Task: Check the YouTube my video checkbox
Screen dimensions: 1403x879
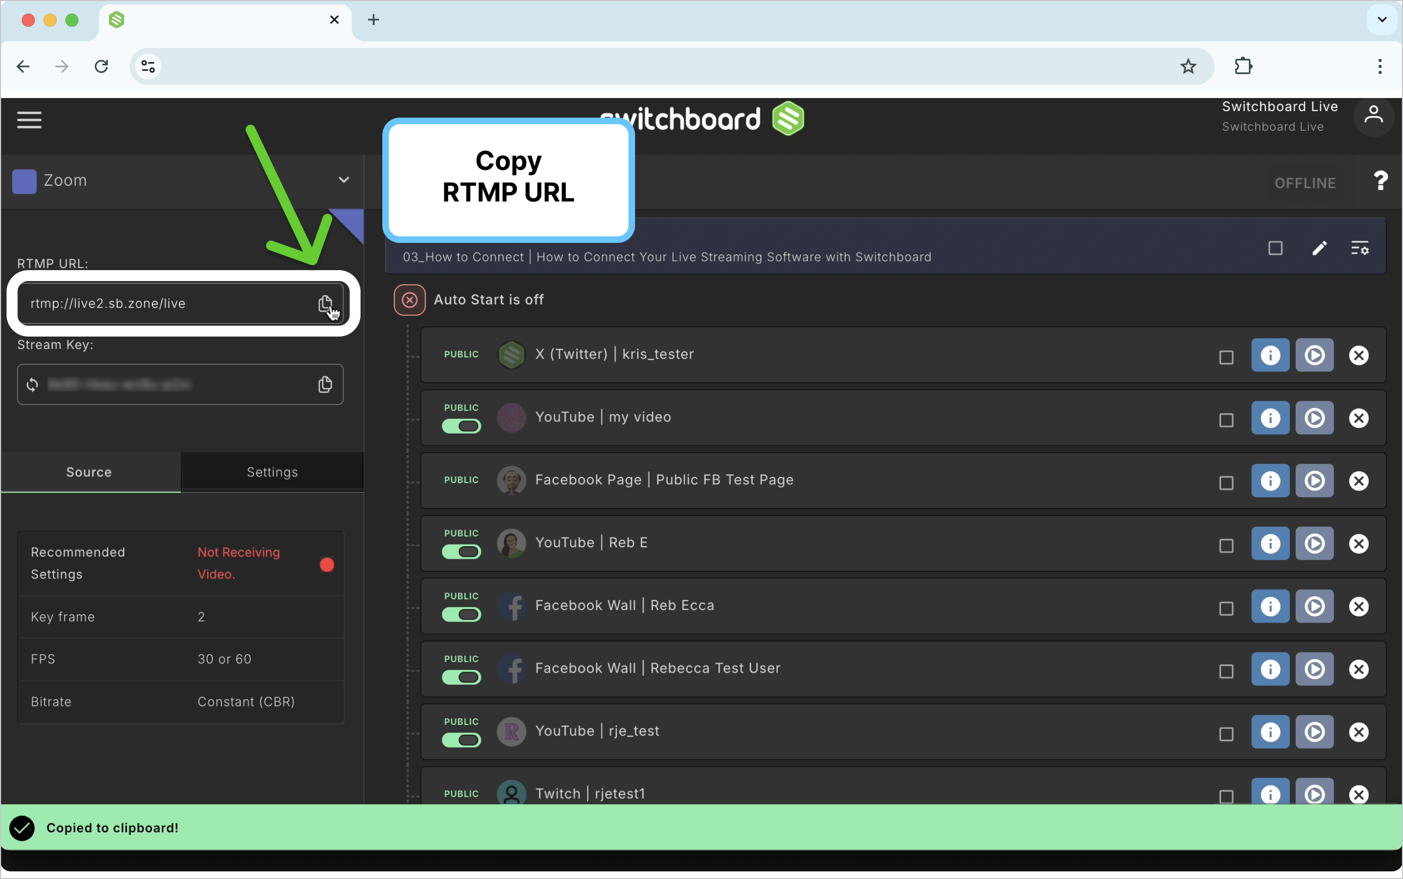Action: click(x=1226, y=420)
